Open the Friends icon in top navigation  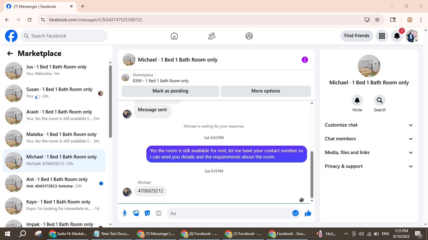[x=212, y=36]
